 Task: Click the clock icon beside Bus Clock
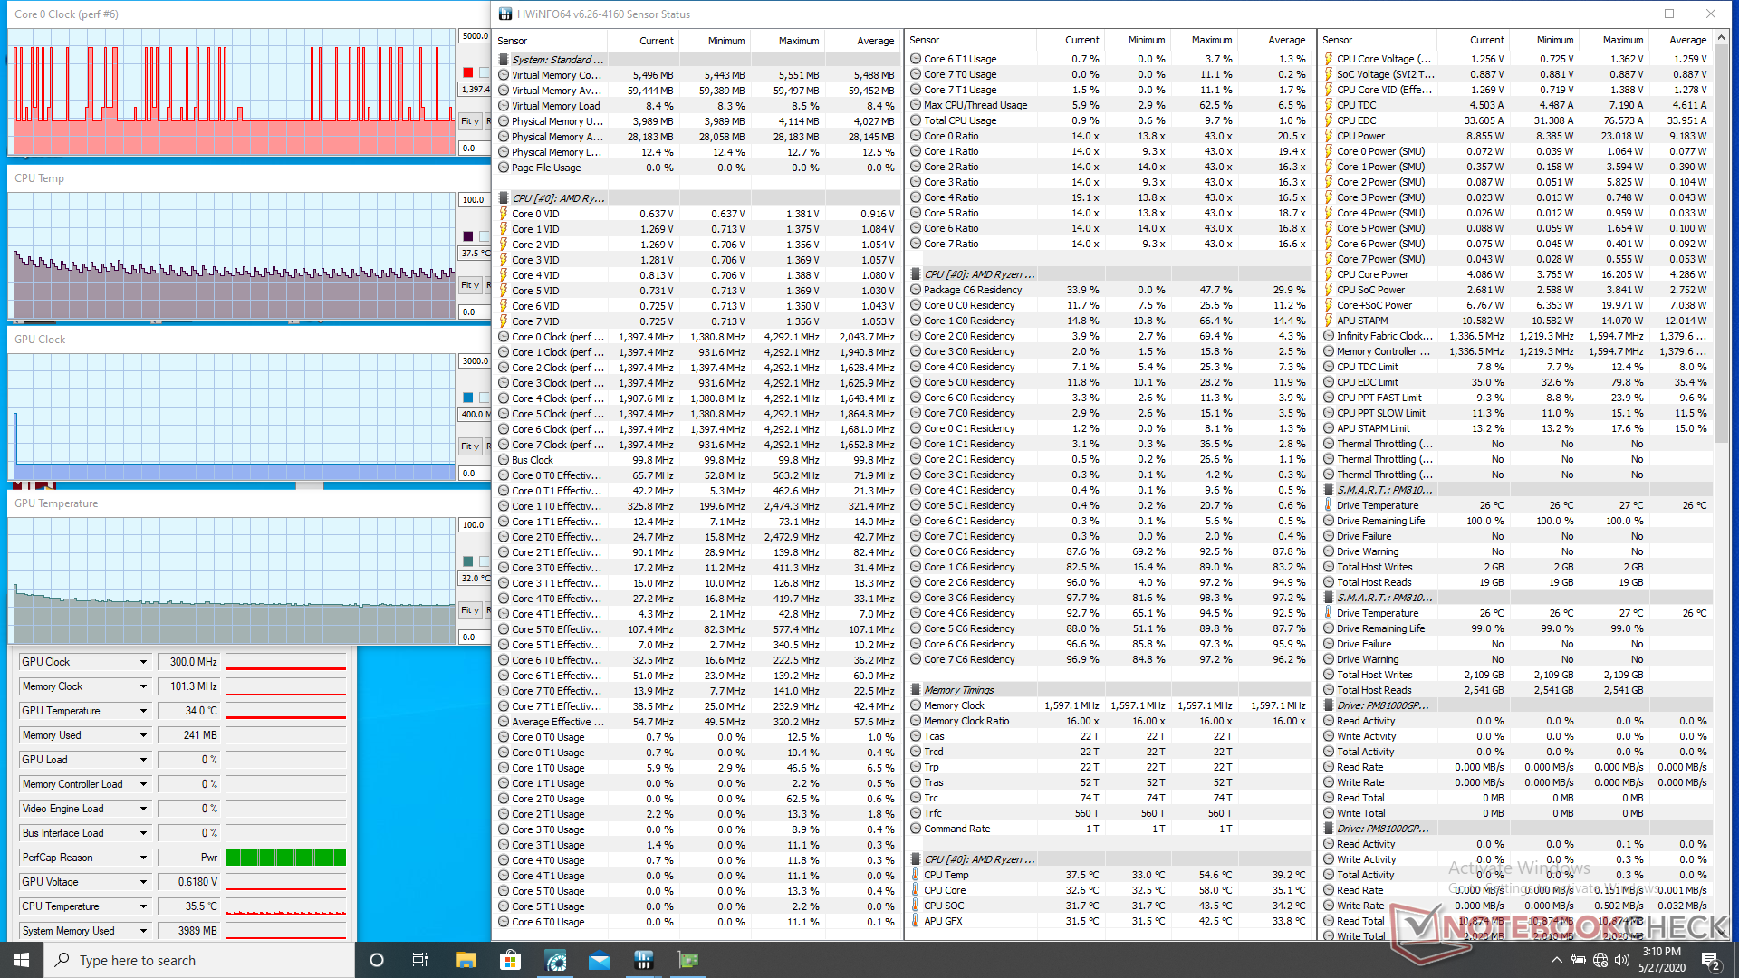click(504, 460)
